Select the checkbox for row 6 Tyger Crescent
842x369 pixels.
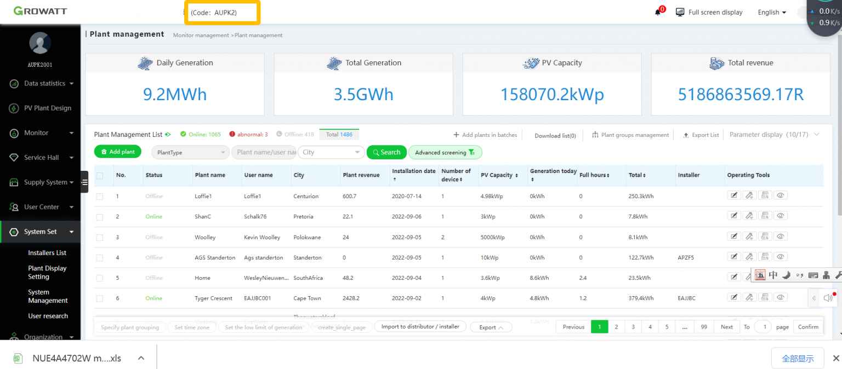click(100, 298)
